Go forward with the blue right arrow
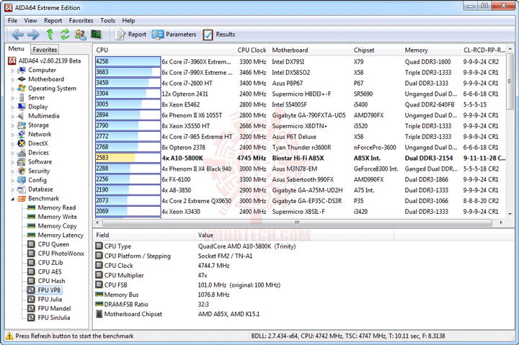This screenshot has width=519, height=345. (x=33, y=34)
